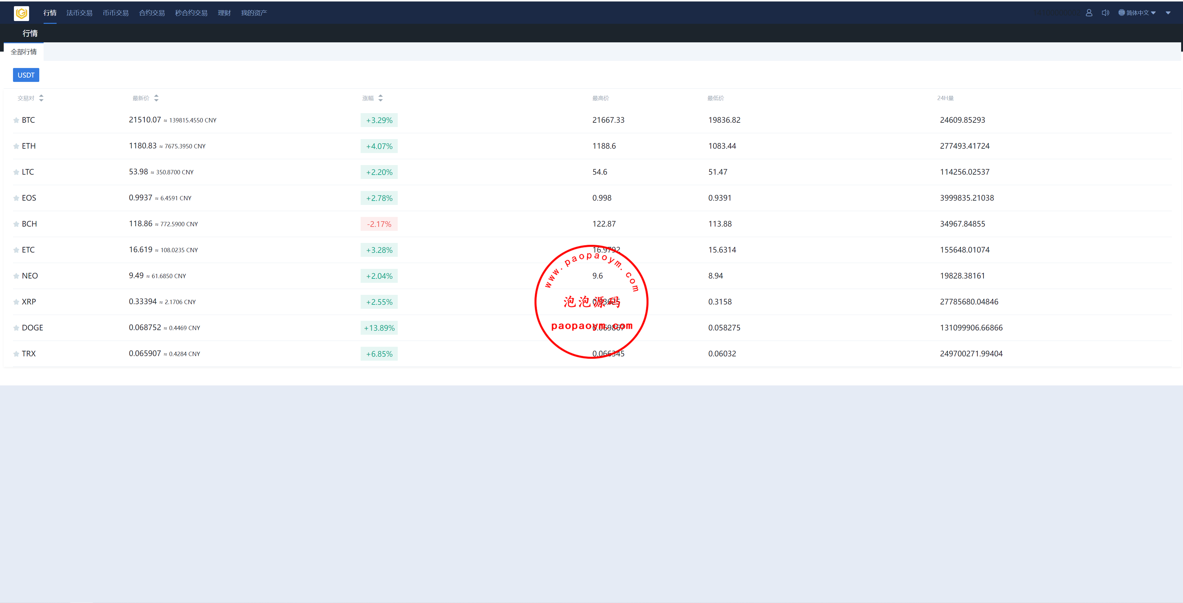Screen dimensions: 1183x603
Task: Click the BCH -2.17% change badge
Action: 379,224
